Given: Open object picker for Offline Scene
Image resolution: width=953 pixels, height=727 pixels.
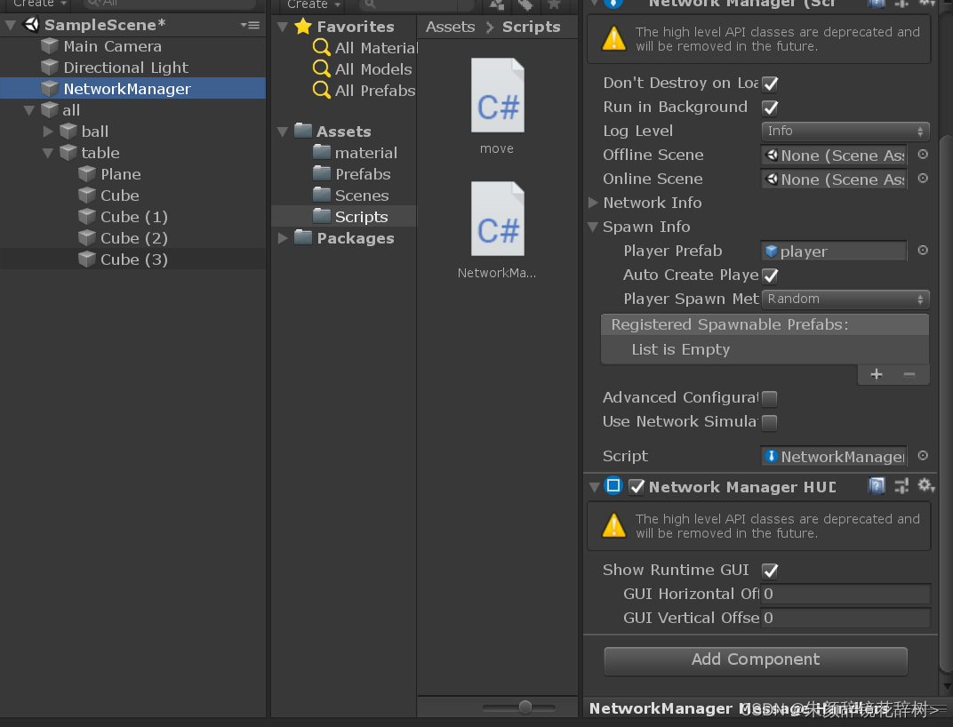Looking at the screenshot, I should (x=923, y=155).
